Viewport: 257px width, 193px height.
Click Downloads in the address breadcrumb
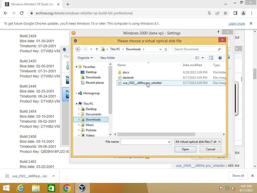[133, 49]
